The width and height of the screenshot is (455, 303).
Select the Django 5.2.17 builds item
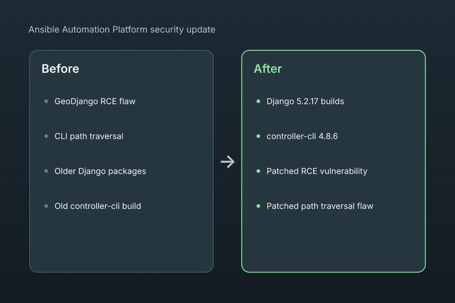[305, 101]
